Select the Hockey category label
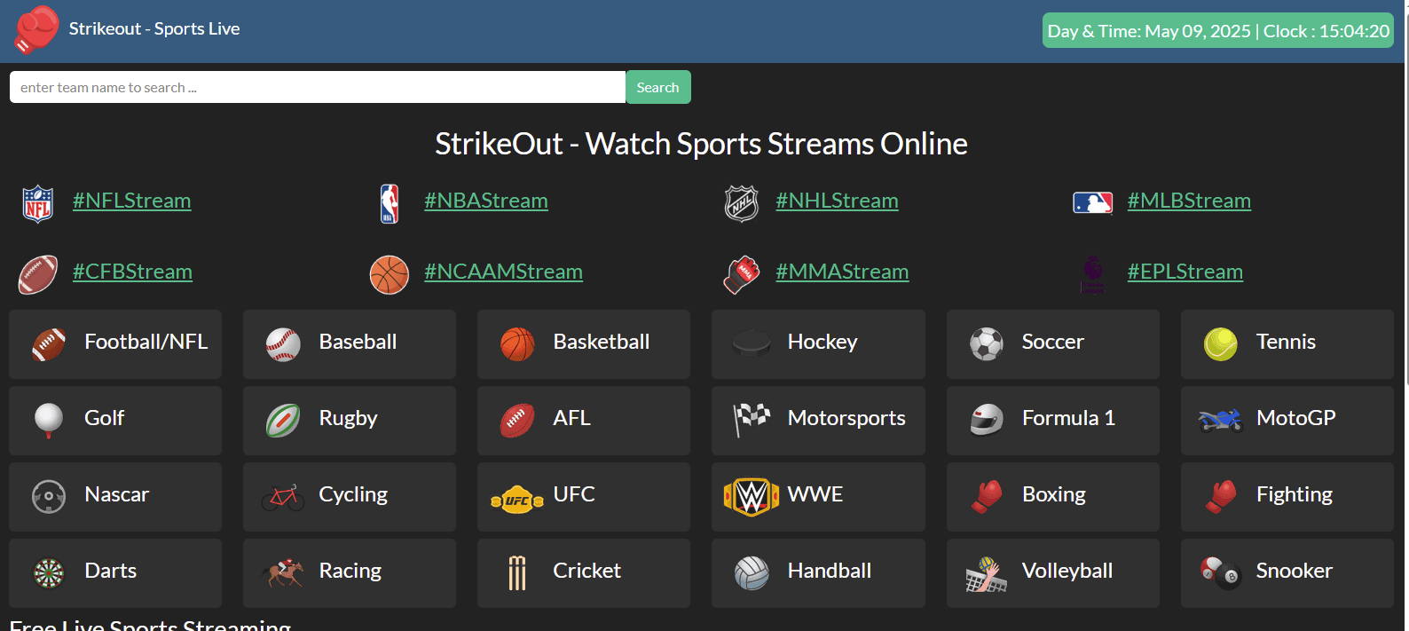 pyautogui.click(x=823, y=342)
